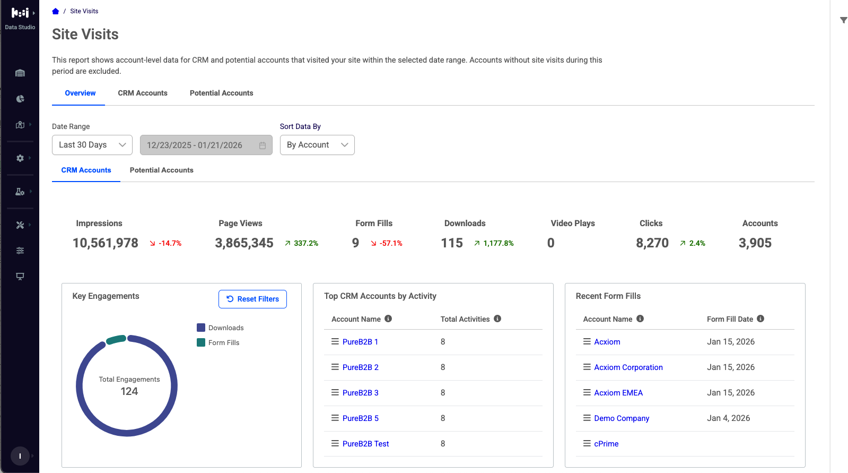Toggle the Downloads legend color swatch

click(x=201, y=328)
